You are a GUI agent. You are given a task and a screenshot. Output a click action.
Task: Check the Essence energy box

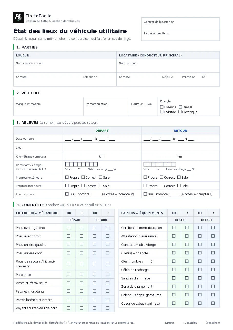pyautogui.click(x=162, y=107)
